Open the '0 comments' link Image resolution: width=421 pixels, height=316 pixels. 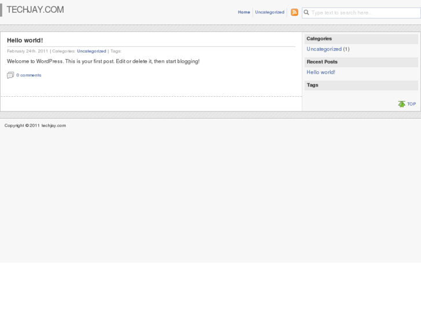tap(29, 75)
